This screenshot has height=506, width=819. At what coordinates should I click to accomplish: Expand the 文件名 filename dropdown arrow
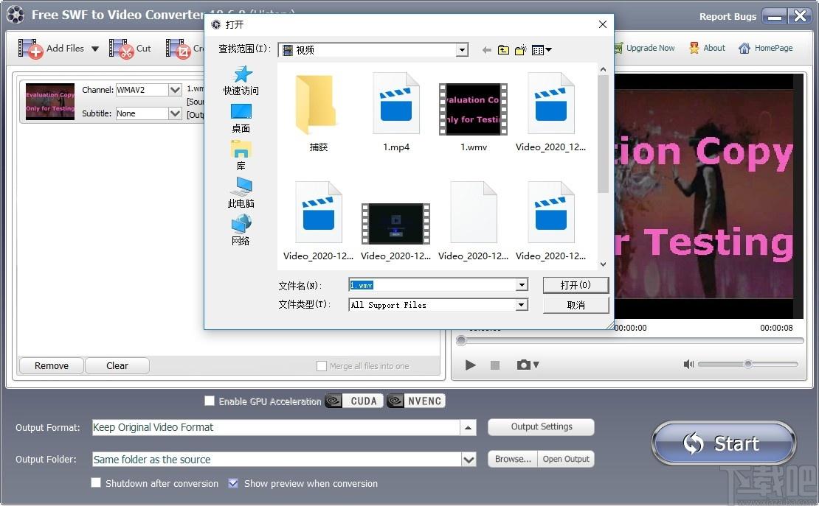pos(521,285)
